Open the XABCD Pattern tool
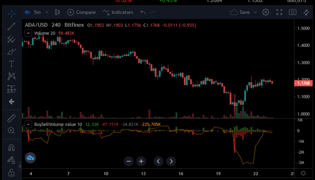 point(11,76)
